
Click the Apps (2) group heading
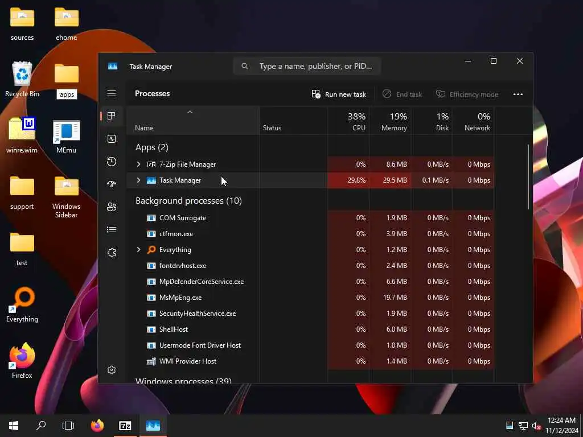click(151, 147)
